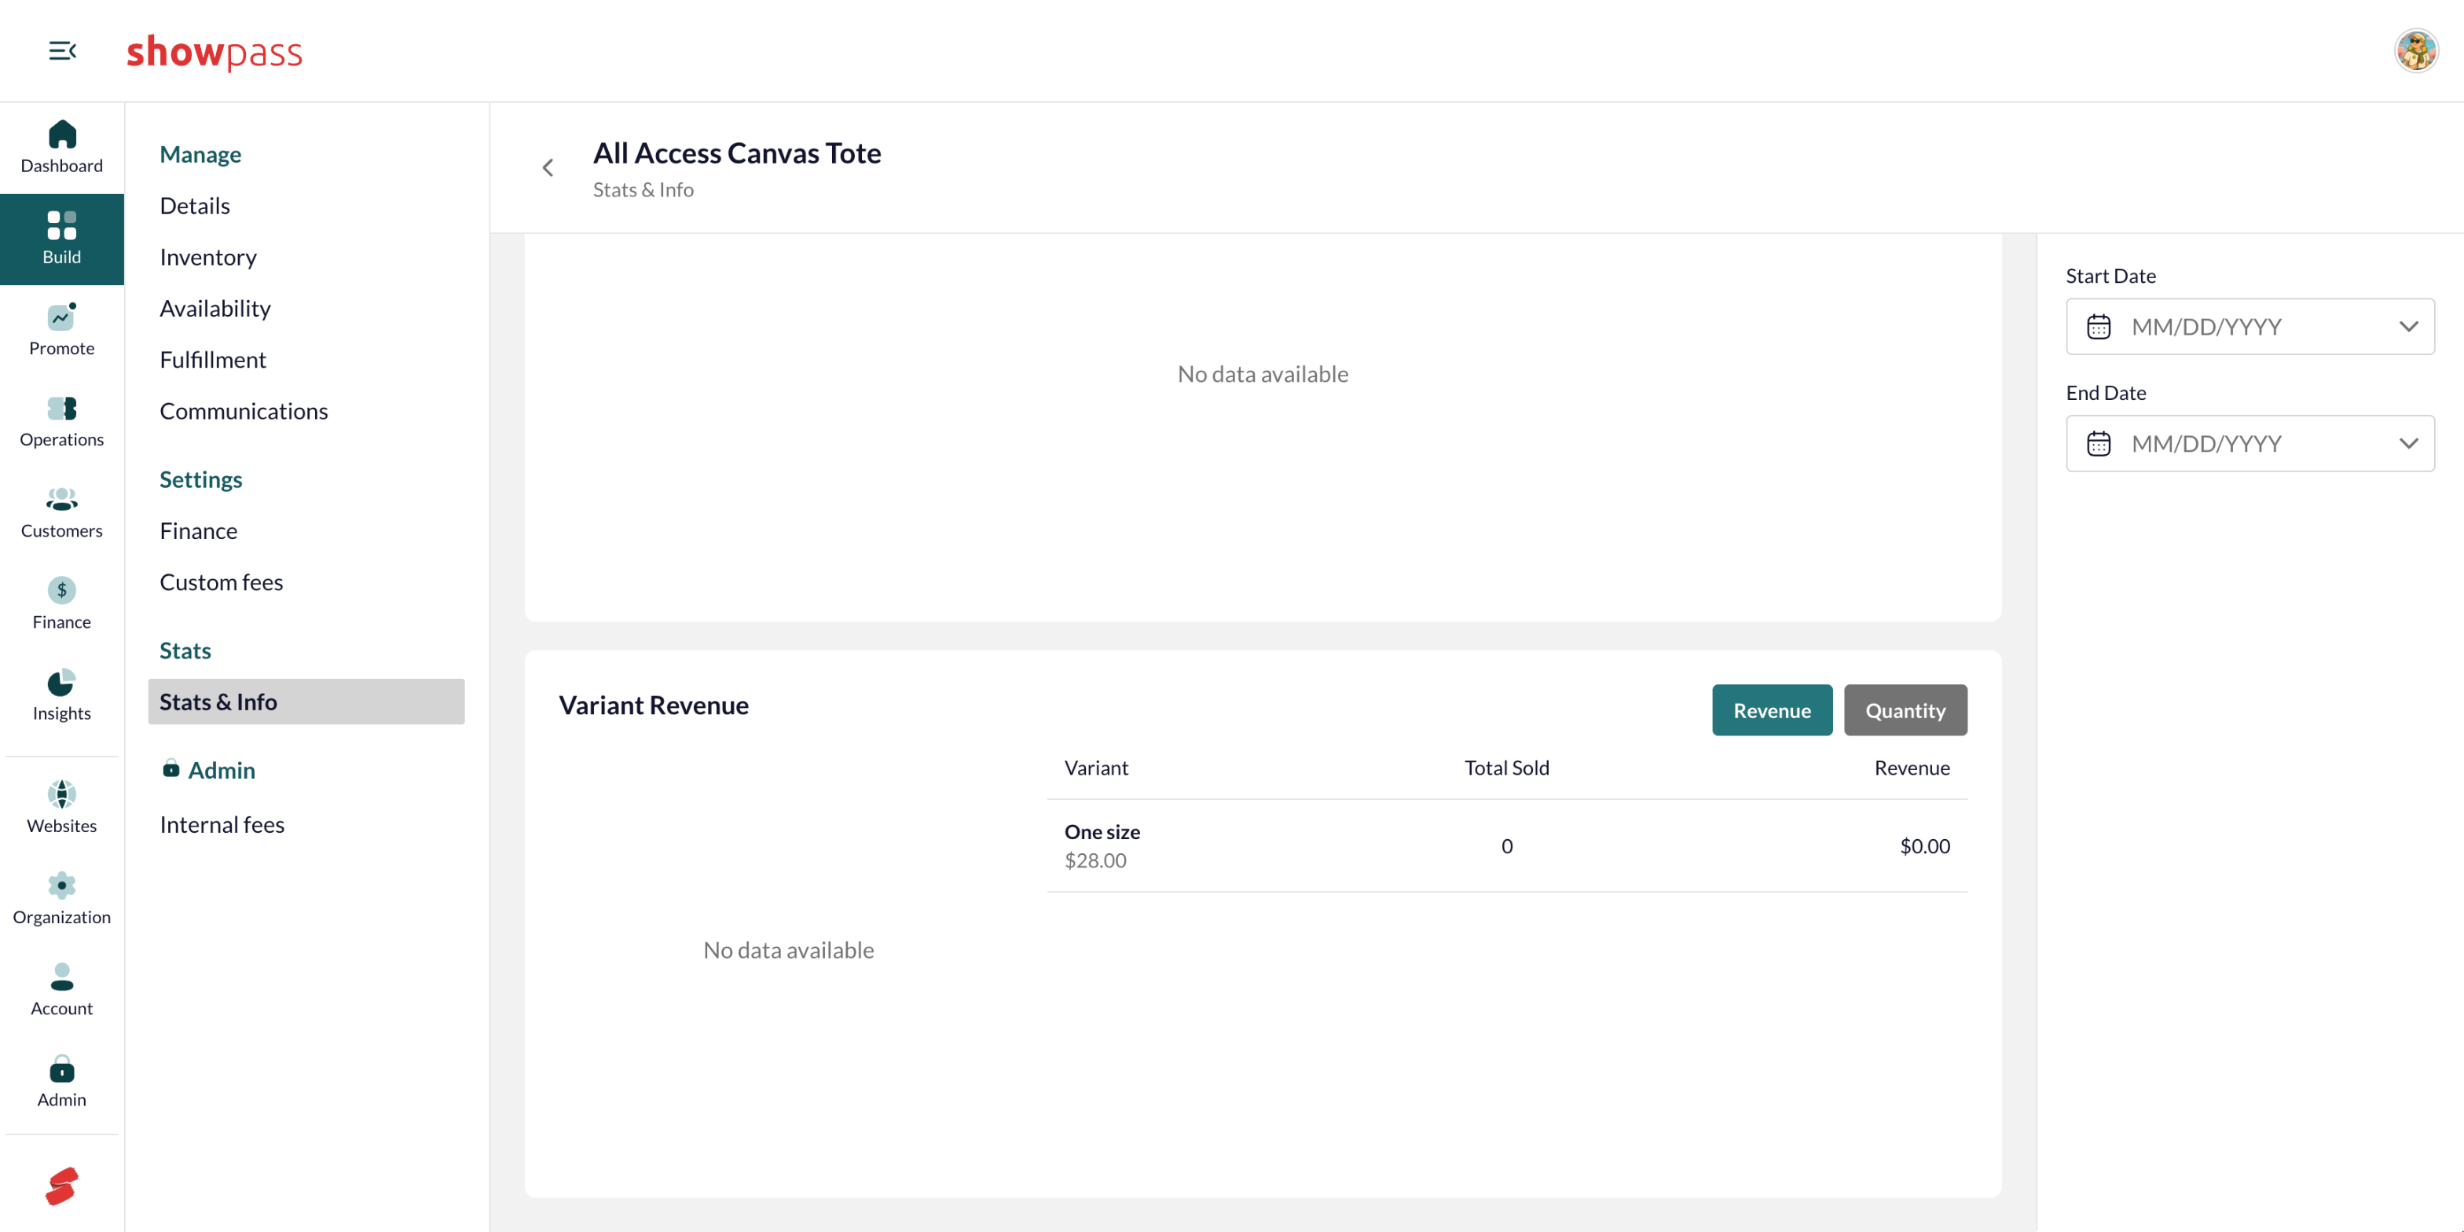Open the Dashboard section
The image size is (2464, 1232).
coord(61,147)
